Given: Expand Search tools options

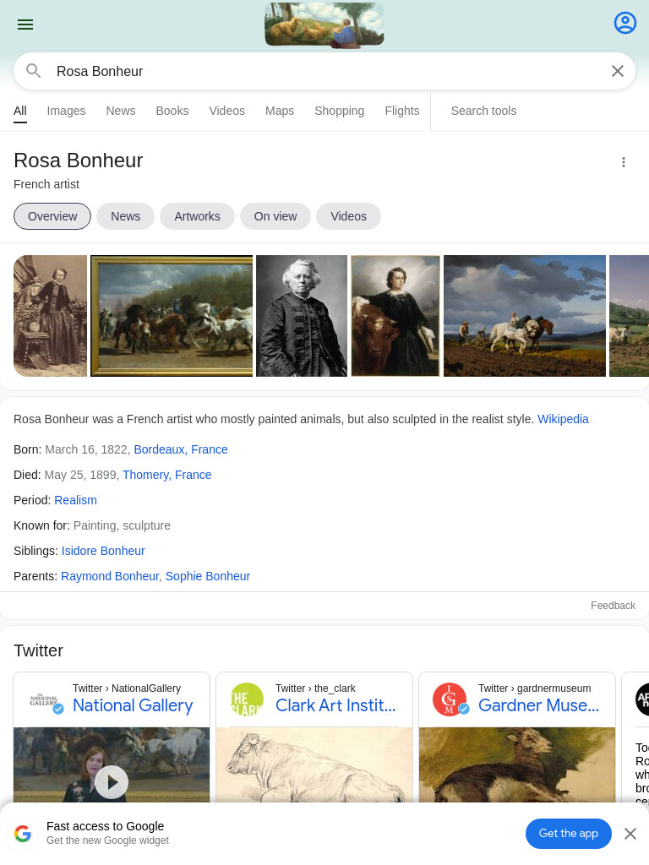Looking at the screenshot, I should click(483, 111).
